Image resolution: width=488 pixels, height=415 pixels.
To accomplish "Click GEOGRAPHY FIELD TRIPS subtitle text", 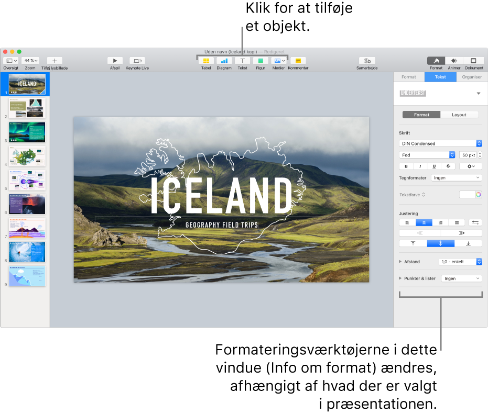I will 222,225.
